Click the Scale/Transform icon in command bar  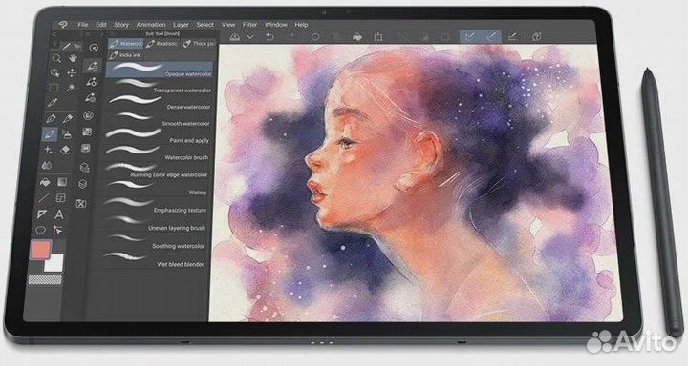[378, 37]
